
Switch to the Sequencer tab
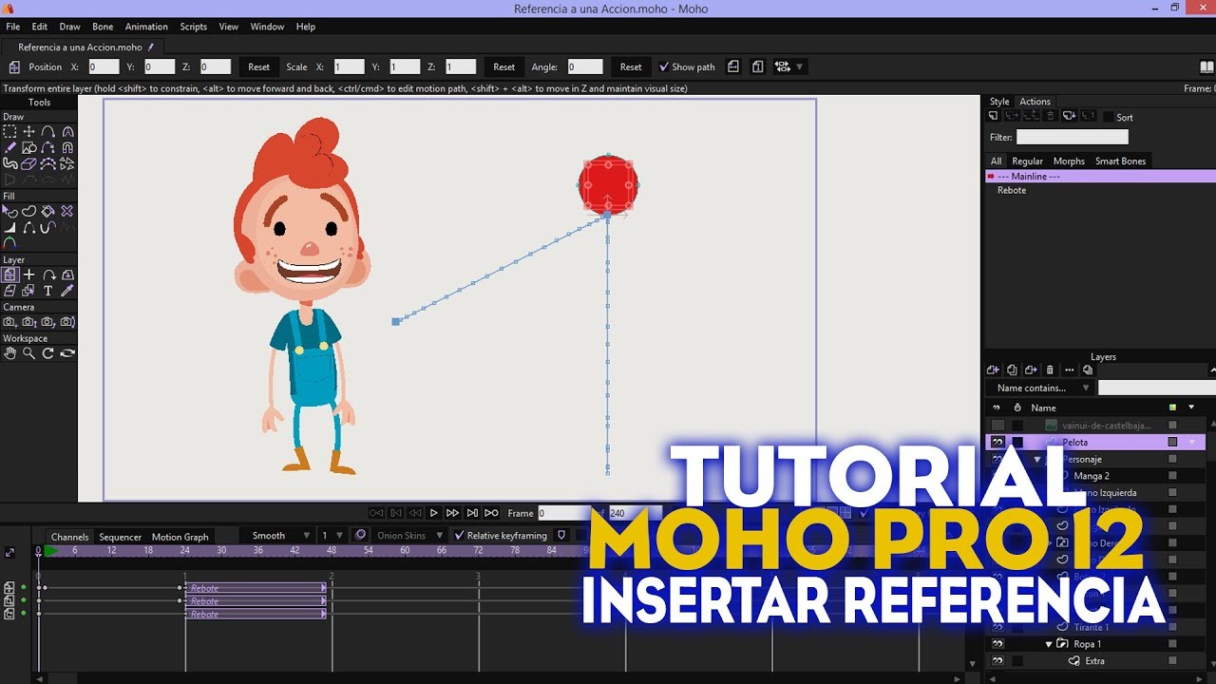coord(120,537)
